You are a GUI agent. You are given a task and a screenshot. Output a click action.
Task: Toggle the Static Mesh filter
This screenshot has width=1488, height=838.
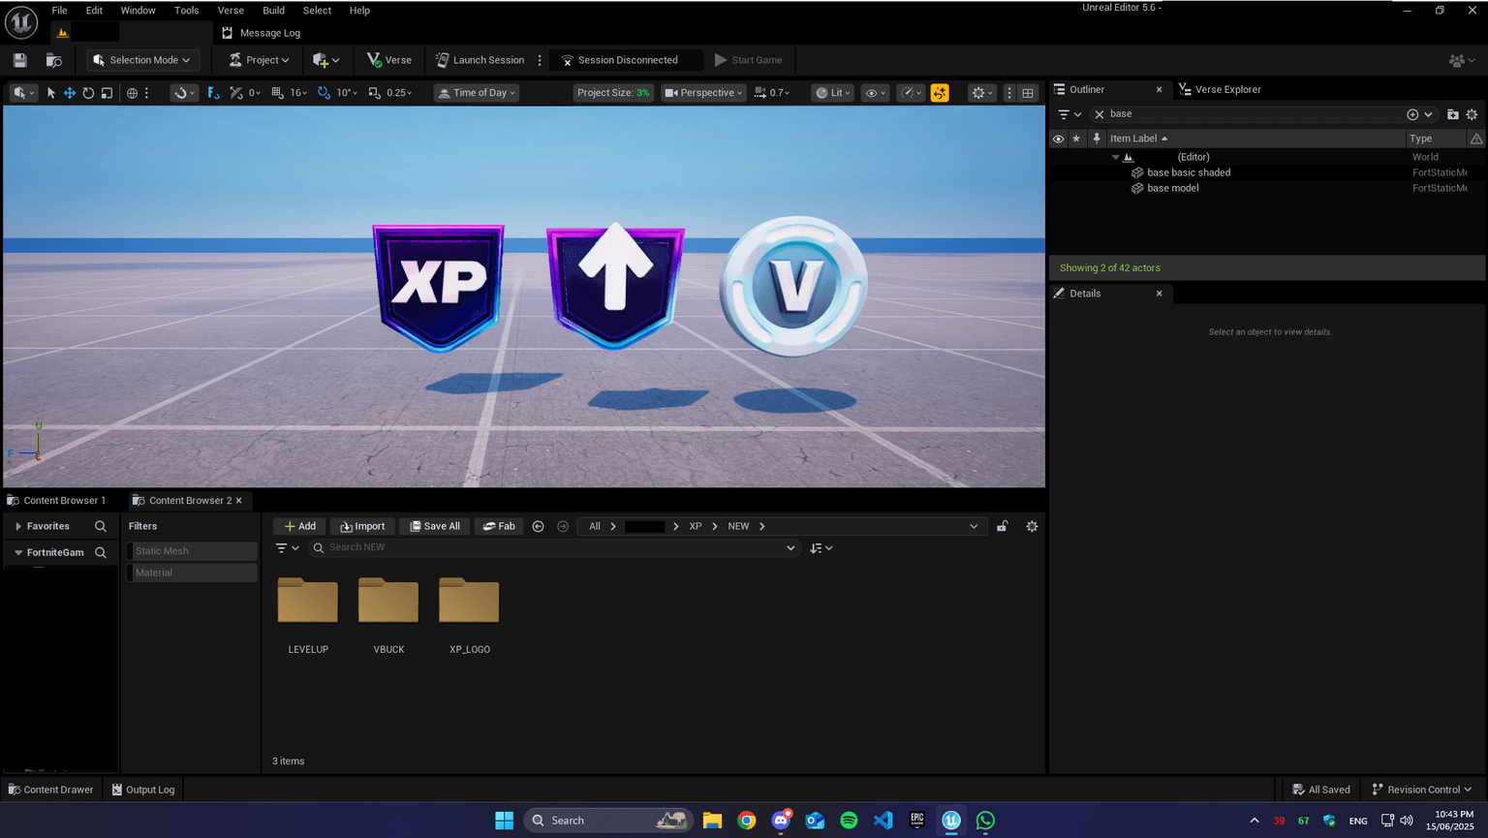tap(192, 550)
